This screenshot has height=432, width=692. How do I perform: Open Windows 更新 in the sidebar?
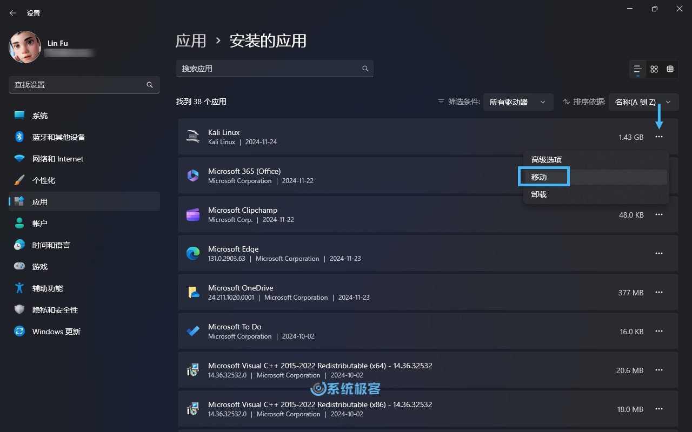[84, 332]
